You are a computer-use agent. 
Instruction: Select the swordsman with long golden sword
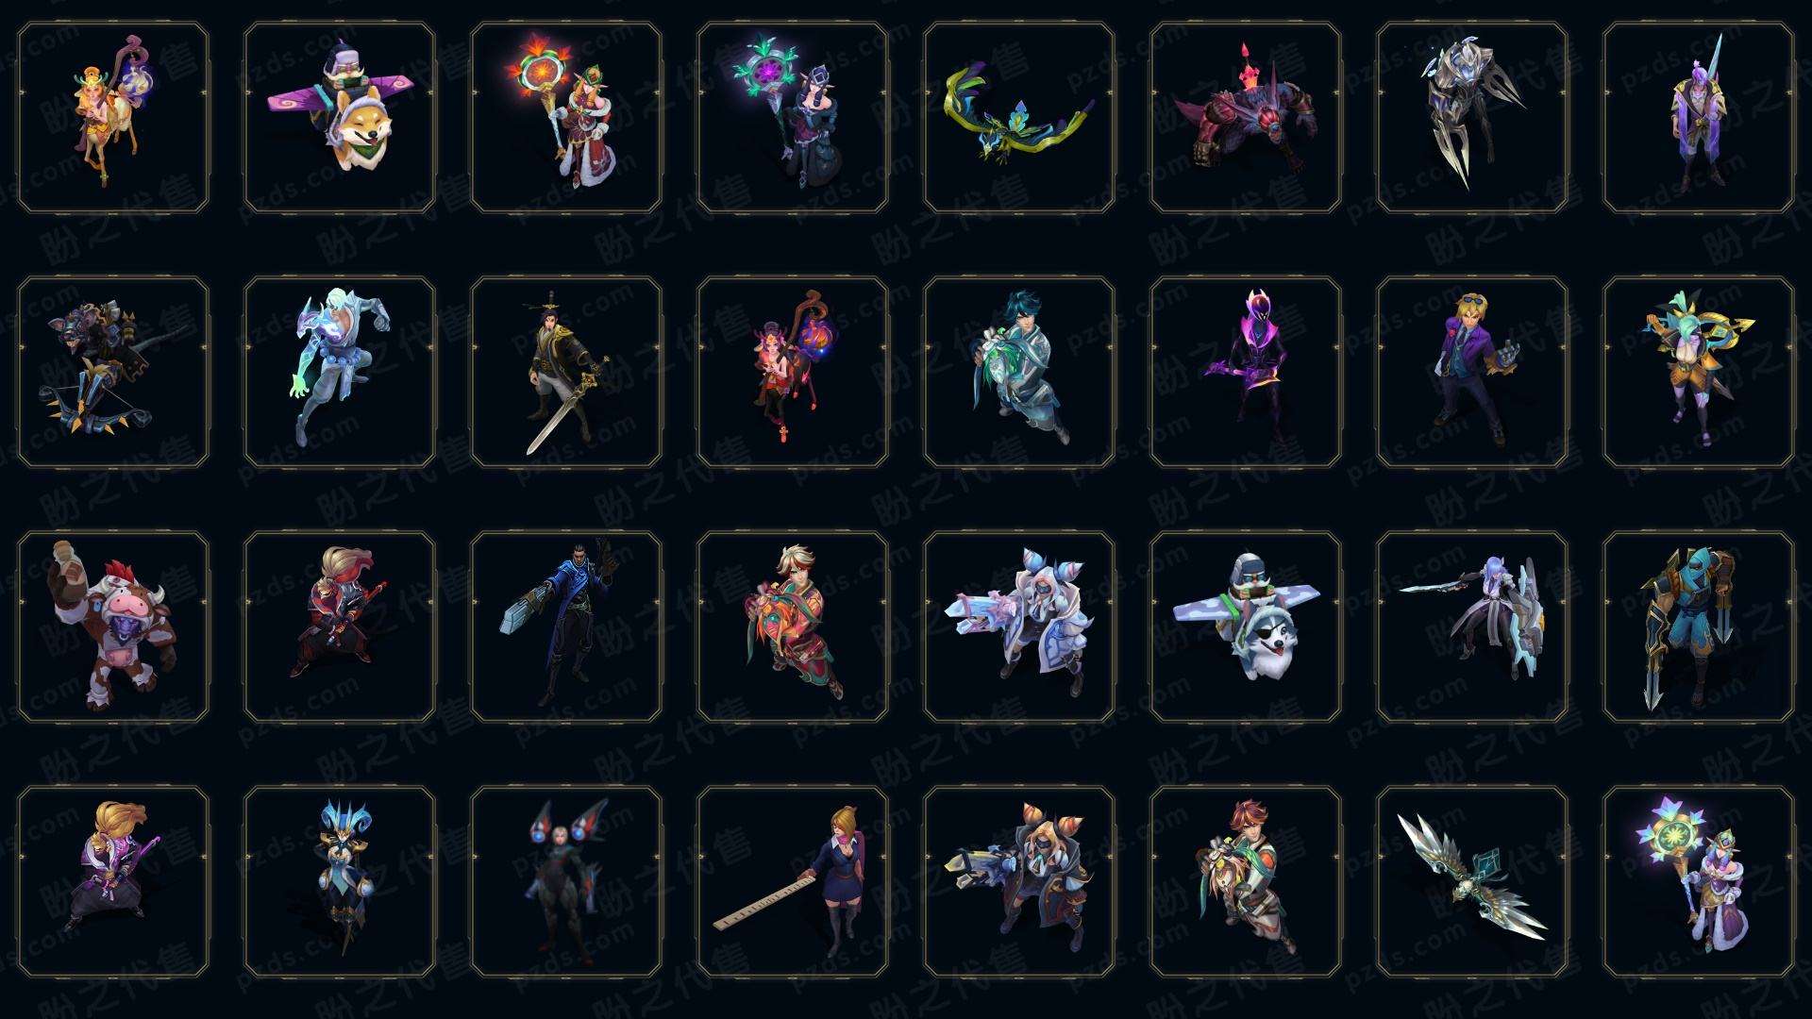coord(566,373)
